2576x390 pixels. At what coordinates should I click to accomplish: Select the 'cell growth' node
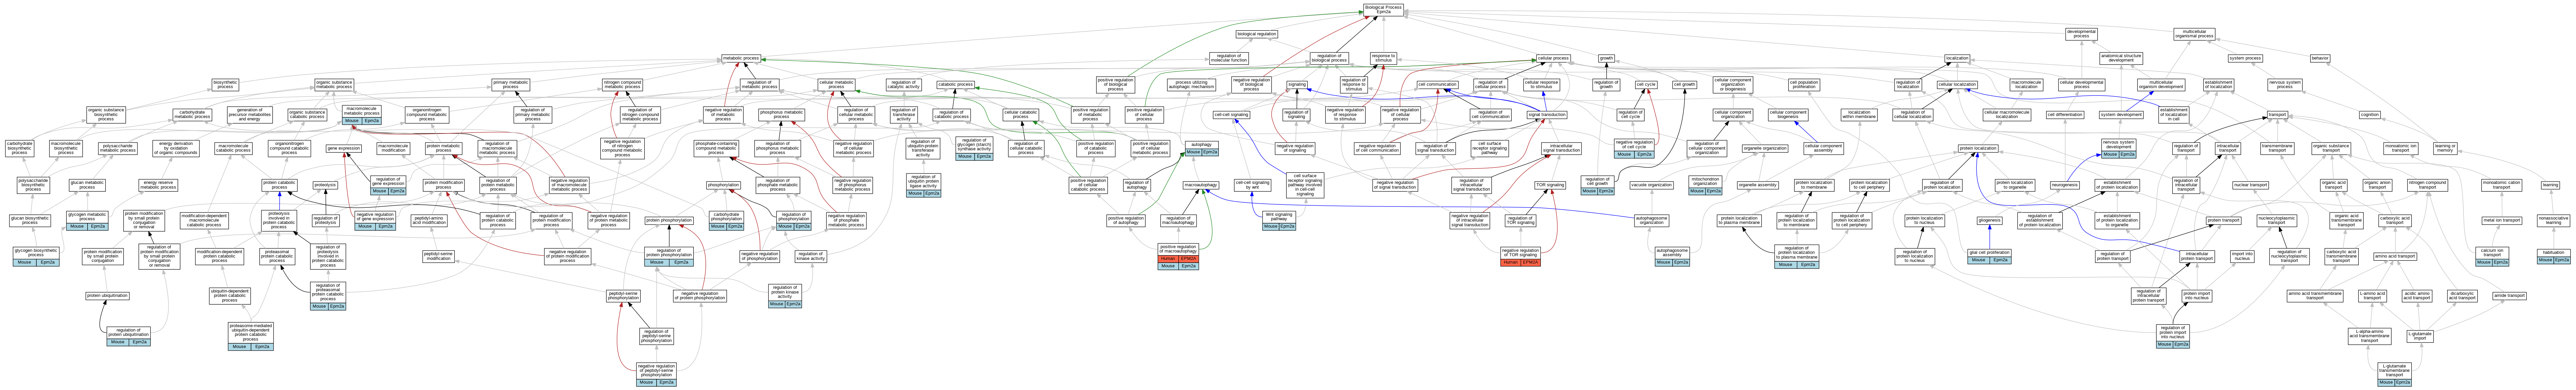tap(1685, 85)
